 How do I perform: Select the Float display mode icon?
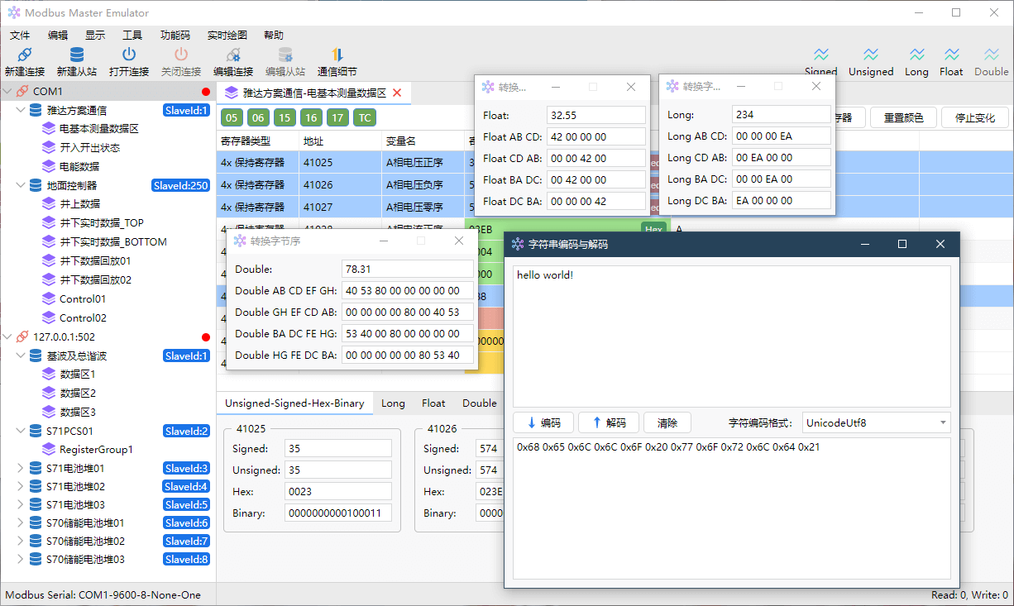[x=951, y=55]
